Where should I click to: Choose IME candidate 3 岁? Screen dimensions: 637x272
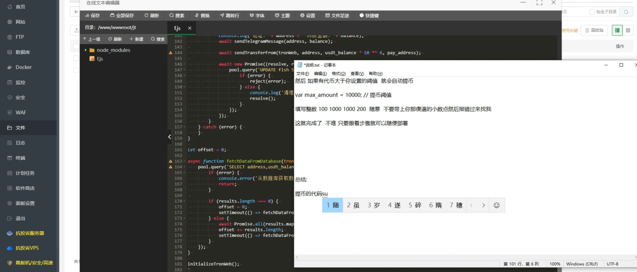click(374, 205)
